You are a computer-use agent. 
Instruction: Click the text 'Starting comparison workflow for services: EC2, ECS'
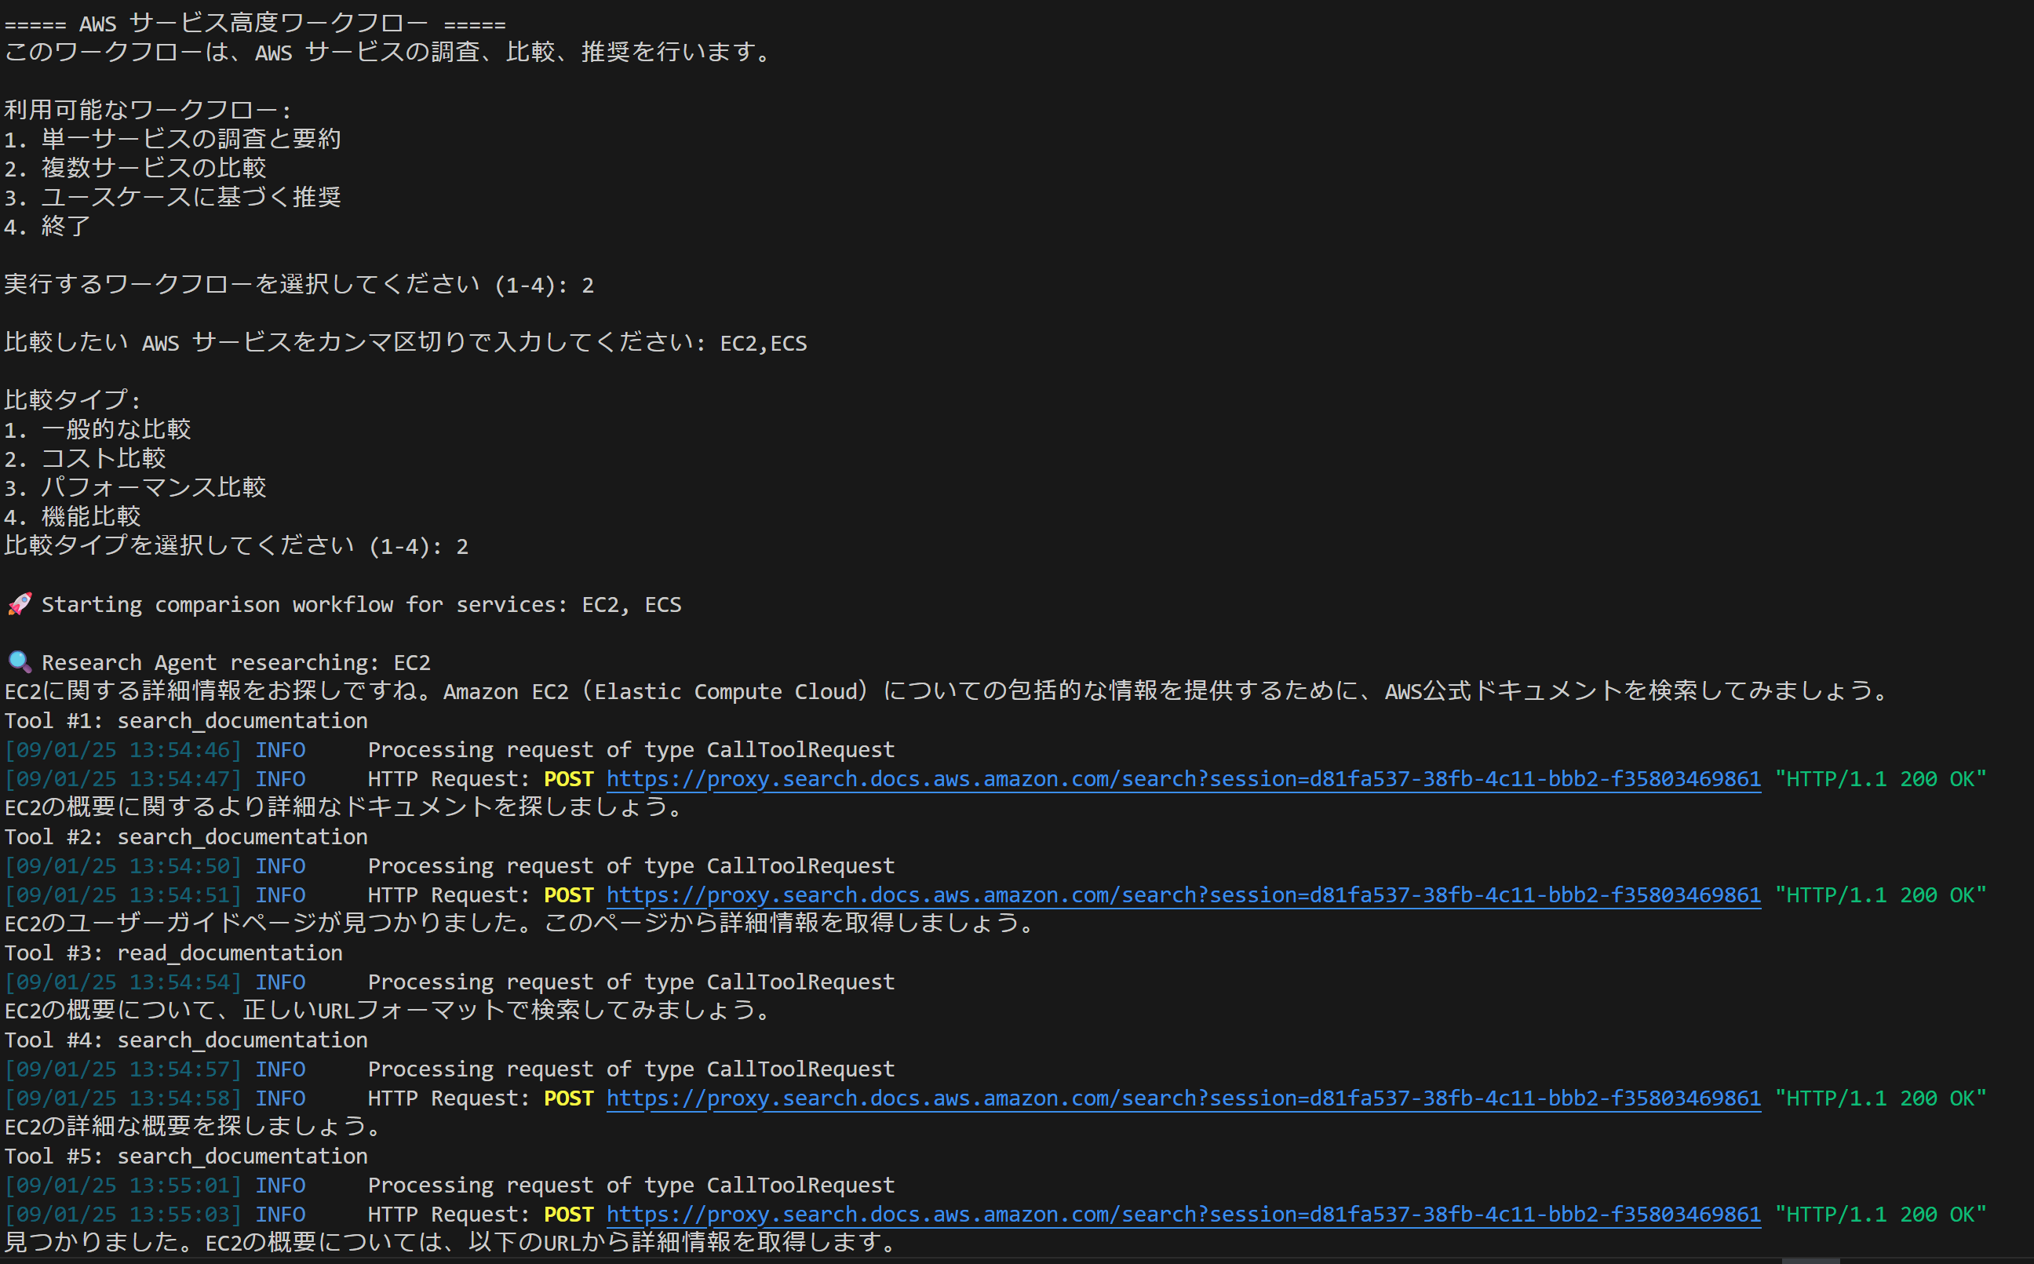[x=361, y=604]
